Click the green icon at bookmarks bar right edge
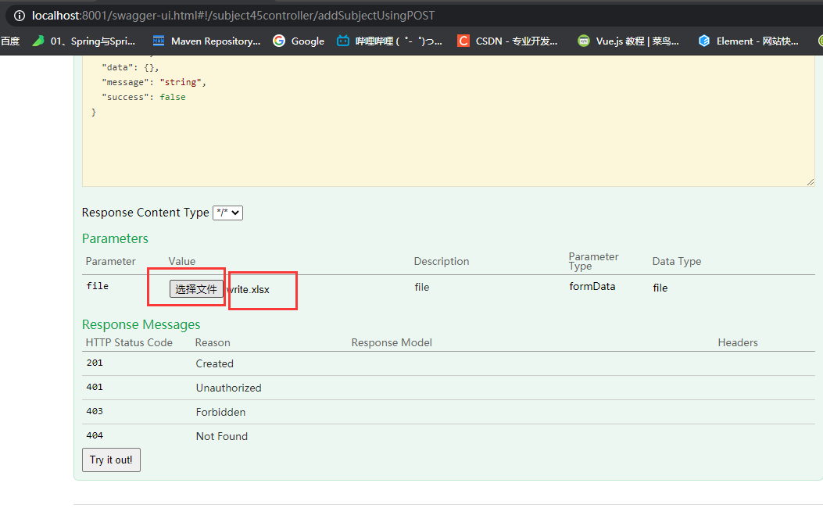Viewport: 823px width, 508px height. [x=819, y=41]
